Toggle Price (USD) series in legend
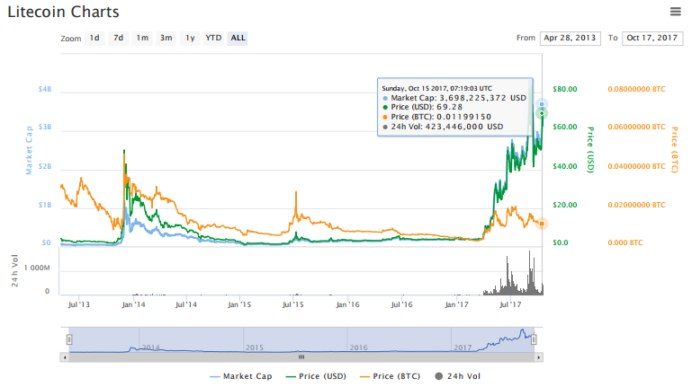 point(316,376)
